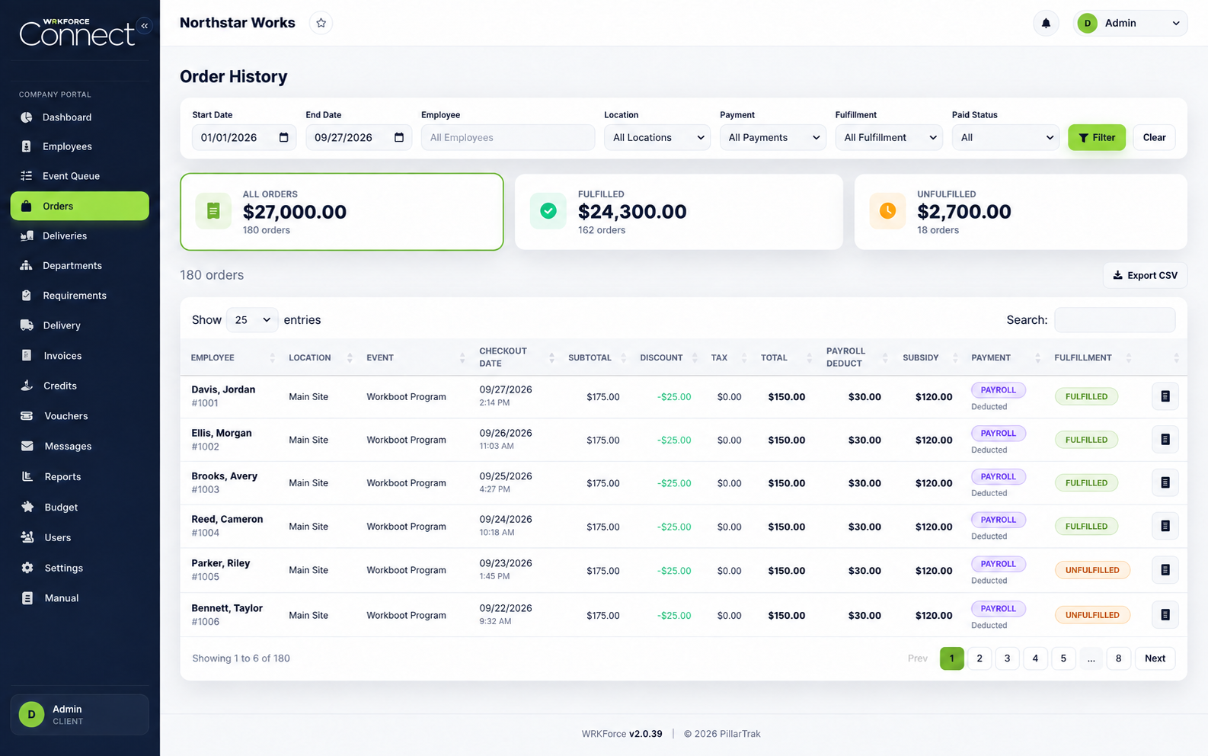This screenshot has width=1208, height=756.
Task: Go to page 2 of orders
Action: click(x=980, y=658)
